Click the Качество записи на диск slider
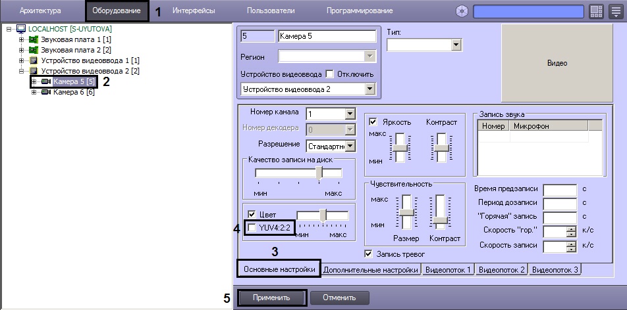The height and width of the screenshot is (310, 627). click(x=319, y=173)
